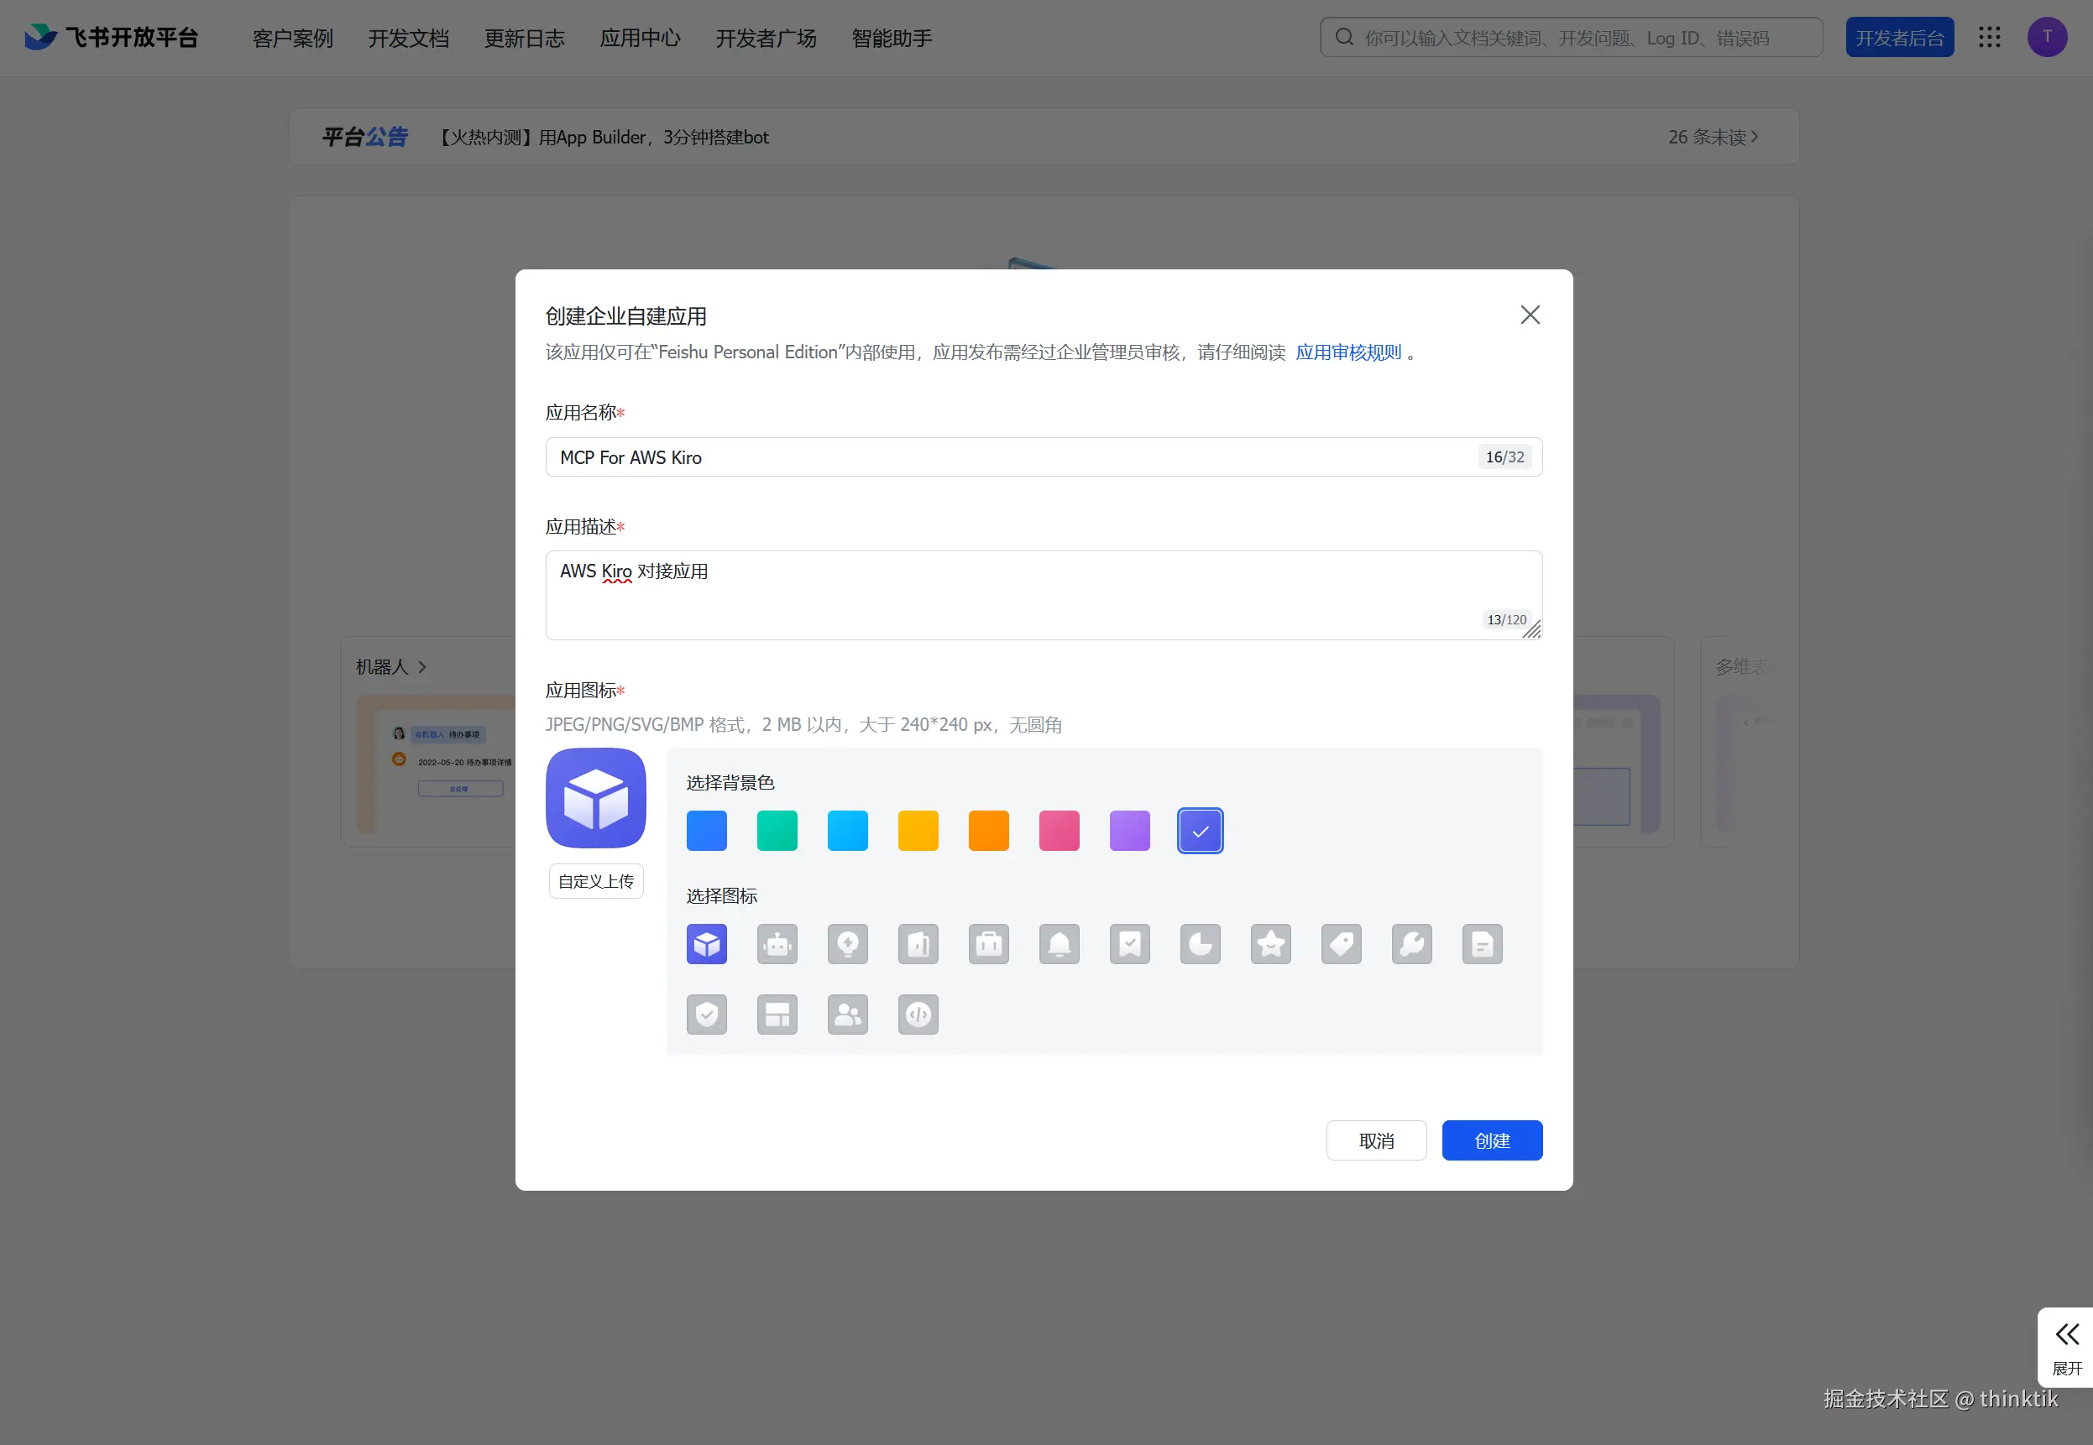Select the robot app icon

pyautogui.click(x=777, y=944)
